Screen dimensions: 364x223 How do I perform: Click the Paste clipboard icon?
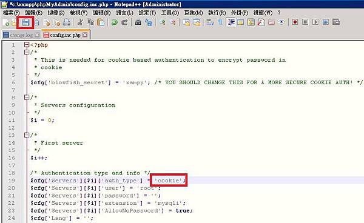(x=101, y=22)
